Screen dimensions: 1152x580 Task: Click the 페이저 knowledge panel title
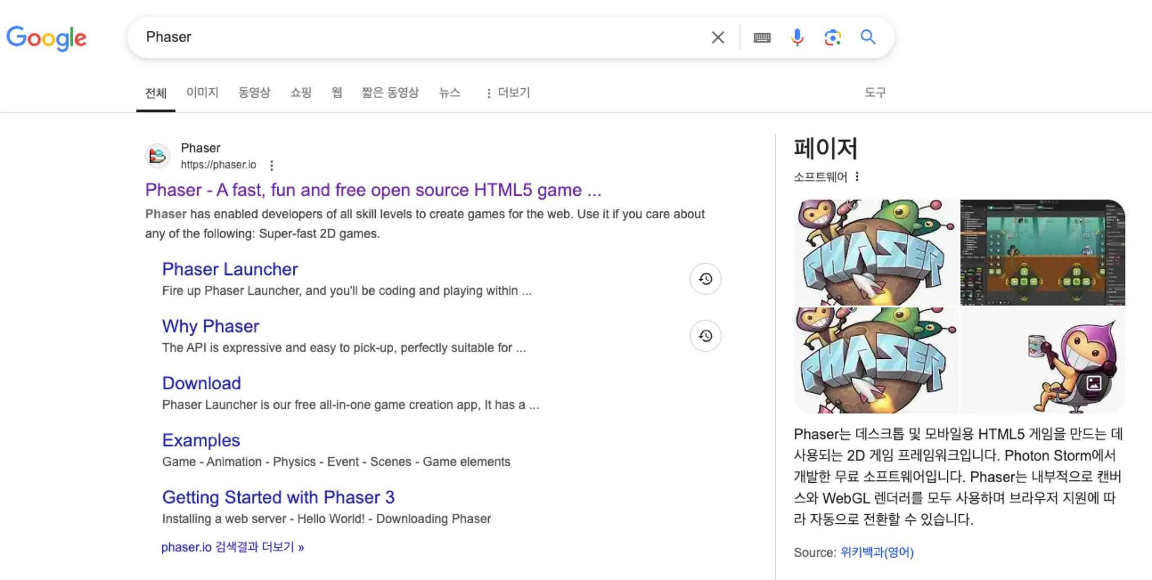826,148
